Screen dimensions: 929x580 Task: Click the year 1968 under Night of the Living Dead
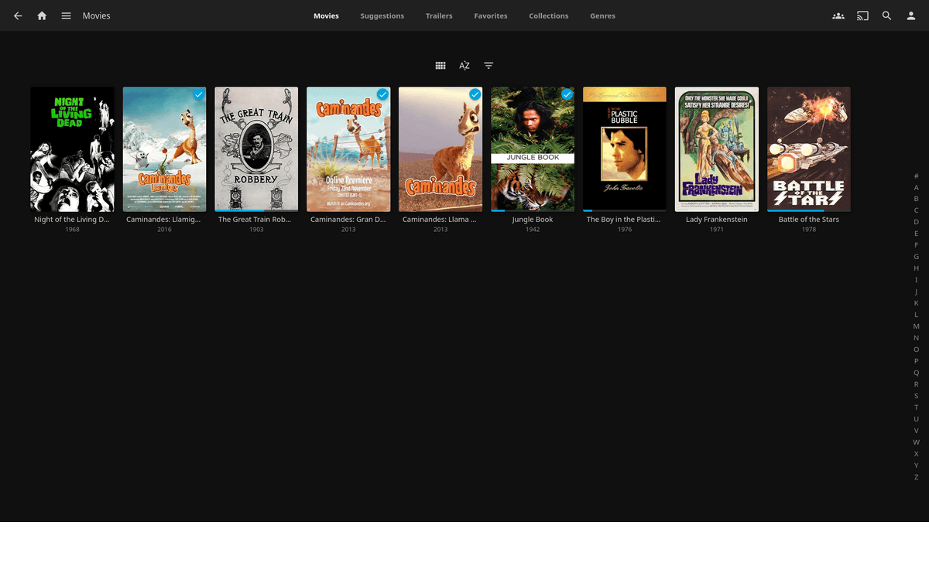click(x=72, y=230)
